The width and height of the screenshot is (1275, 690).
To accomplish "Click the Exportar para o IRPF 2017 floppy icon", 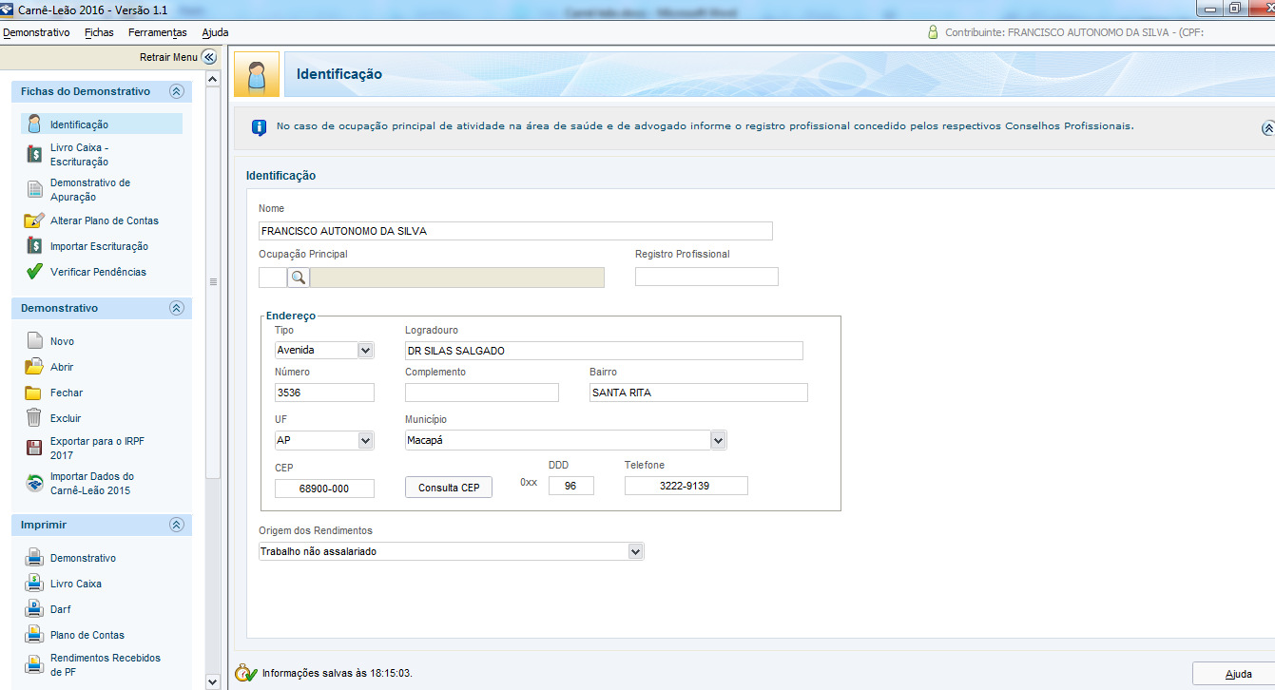I will click(x=34, y=449).
